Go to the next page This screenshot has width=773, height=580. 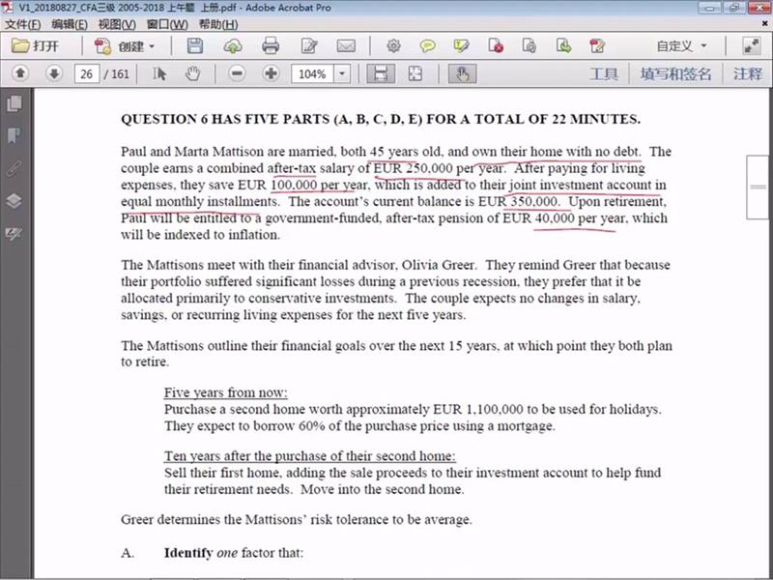[54, 74]
